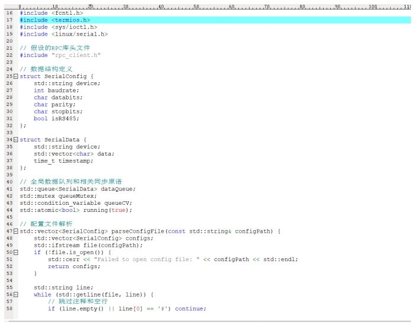The width and height of the screenshot is (415, 325).
Task: Place cursor on 'int baudrate;' line
Action: point(60,91)
